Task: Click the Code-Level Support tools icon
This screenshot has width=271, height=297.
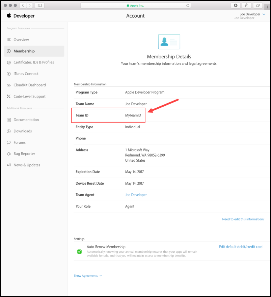Action: tap(8, 97)
